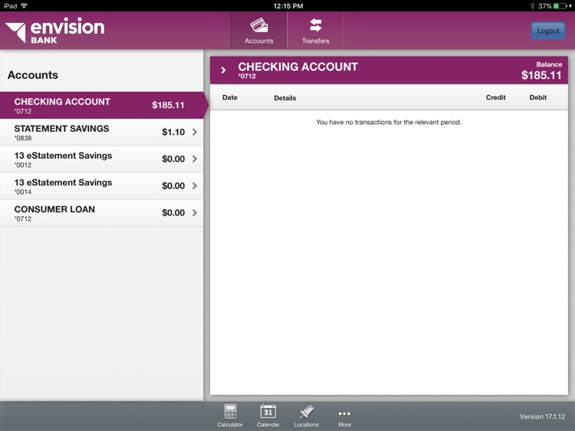Viewport: 575px width, 431px height.
Task: Click the $0.00 Consumer Loan balance
Action: coord(173,212)
